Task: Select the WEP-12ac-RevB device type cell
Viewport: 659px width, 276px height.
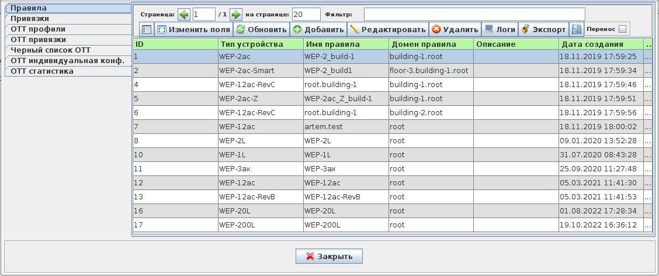Action: pos(261,197)
